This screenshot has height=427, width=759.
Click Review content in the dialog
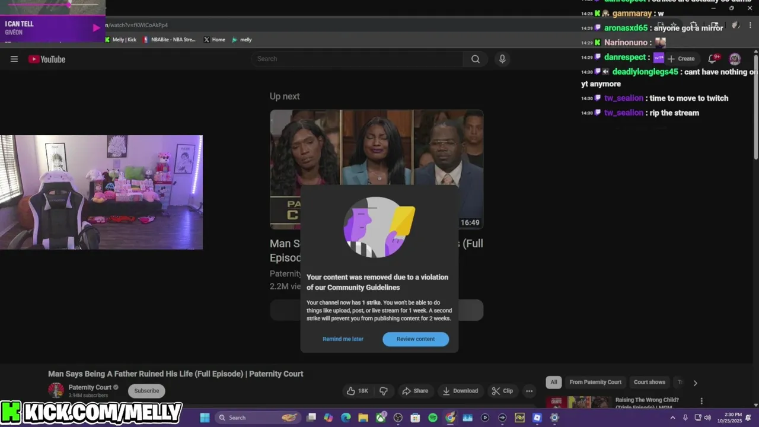point(416,339)
